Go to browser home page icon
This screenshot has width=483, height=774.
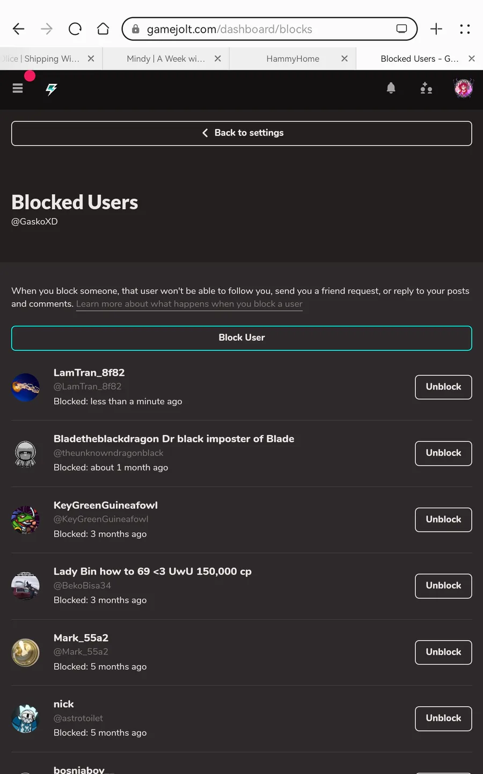coord(103,29)
